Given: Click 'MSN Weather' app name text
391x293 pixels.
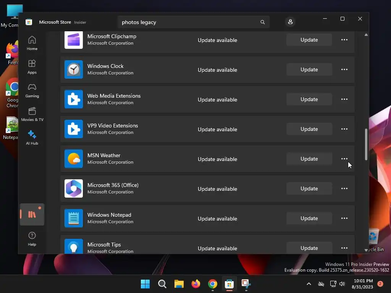Looking at the screenshot, I should click(104, 155).
